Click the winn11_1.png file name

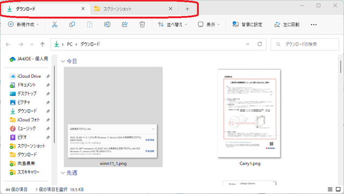click(x=113, y=163)
